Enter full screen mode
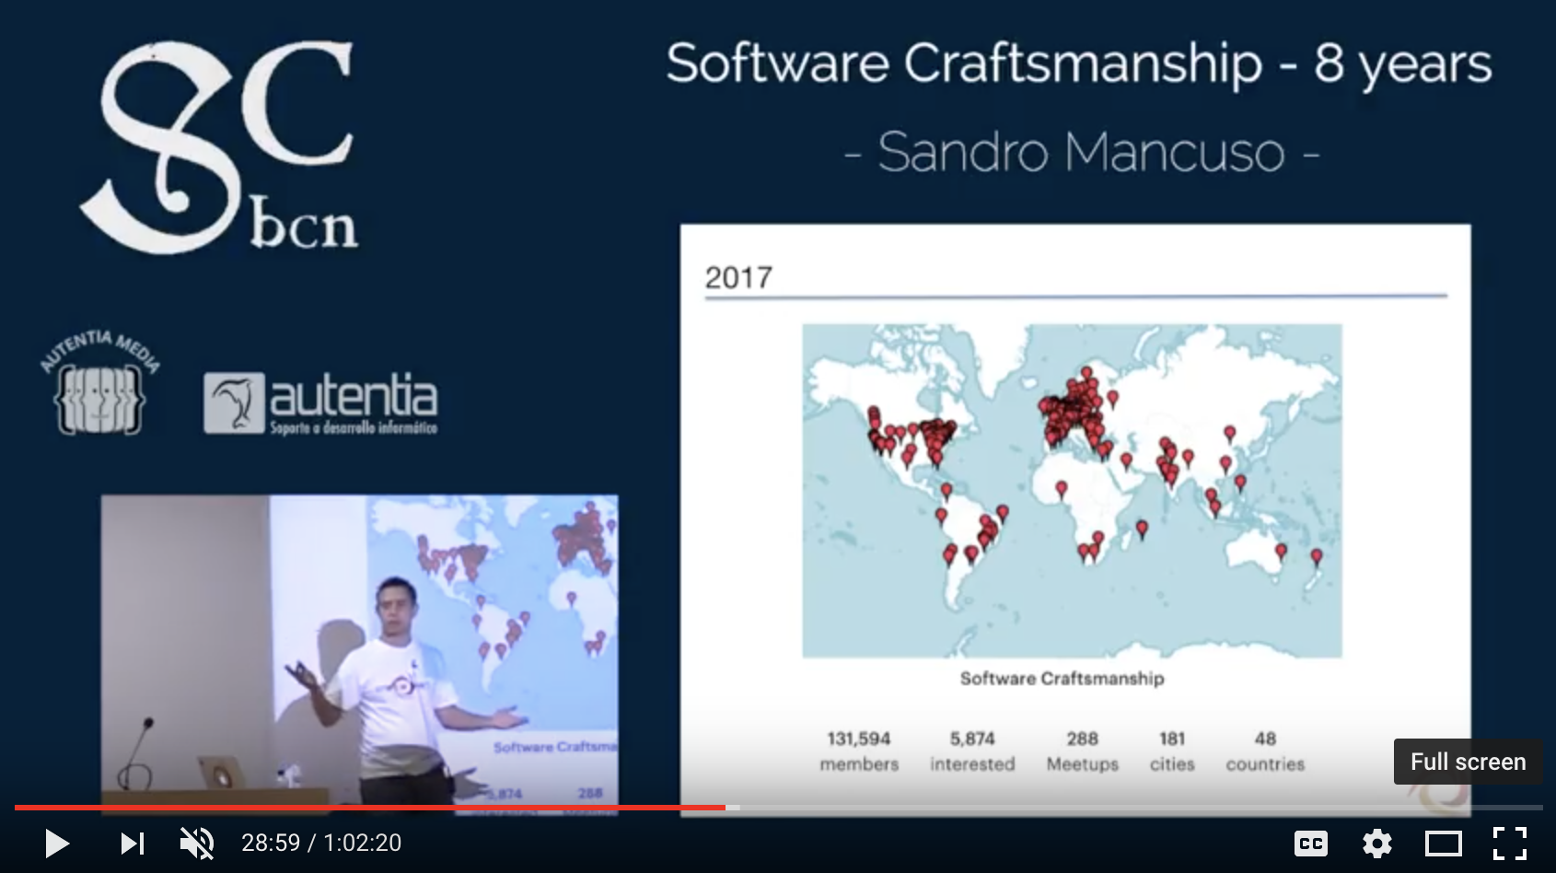This screenshot has height=873, width=1556. (1510, 843)
